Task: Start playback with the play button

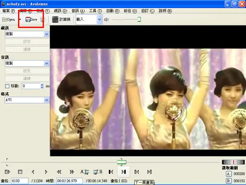Action: [x=7, y=172]
